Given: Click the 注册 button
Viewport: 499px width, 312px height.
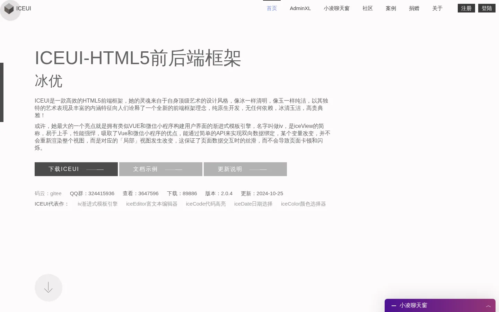Looking at the screenshot, I should click(x=466, y=8).
